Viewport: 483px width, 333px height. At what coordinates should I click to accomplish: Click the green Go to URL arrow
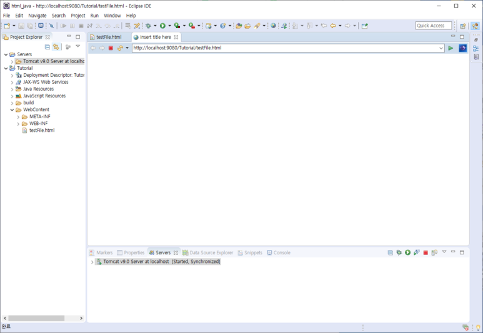coord(451,48)
